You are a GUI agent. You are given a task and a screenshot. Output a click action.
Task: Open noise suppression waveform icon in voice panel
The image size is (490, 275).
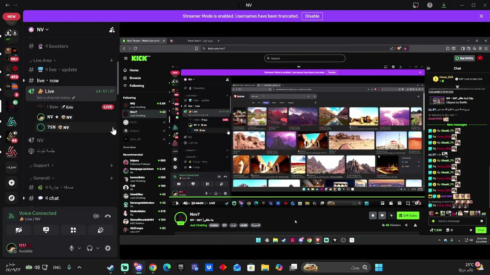pos(96,216)
